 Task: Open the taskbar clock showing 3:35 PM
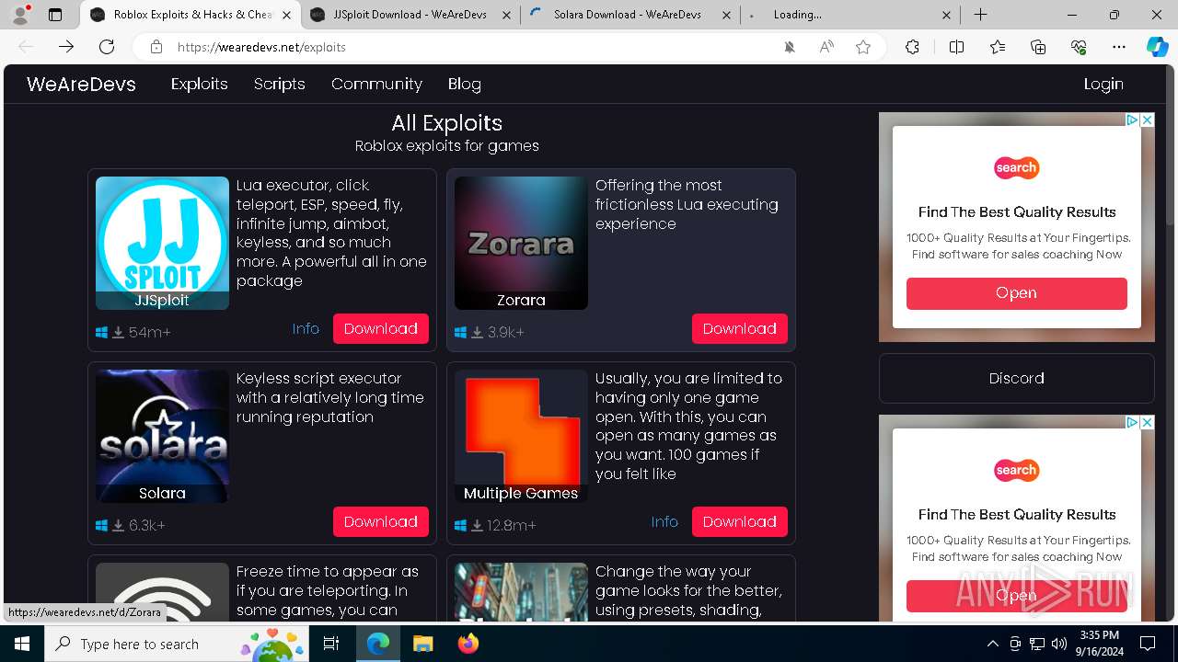coord(1099,644)
